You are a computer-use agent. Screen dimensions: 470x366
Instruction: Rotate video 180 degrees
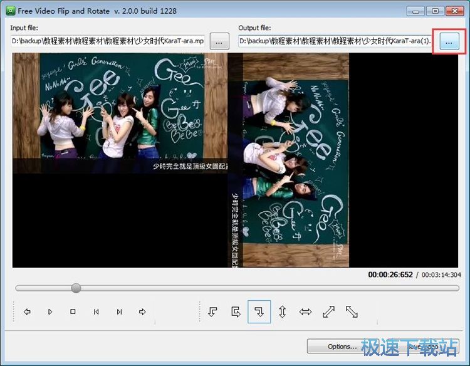(x=236, y=311)
